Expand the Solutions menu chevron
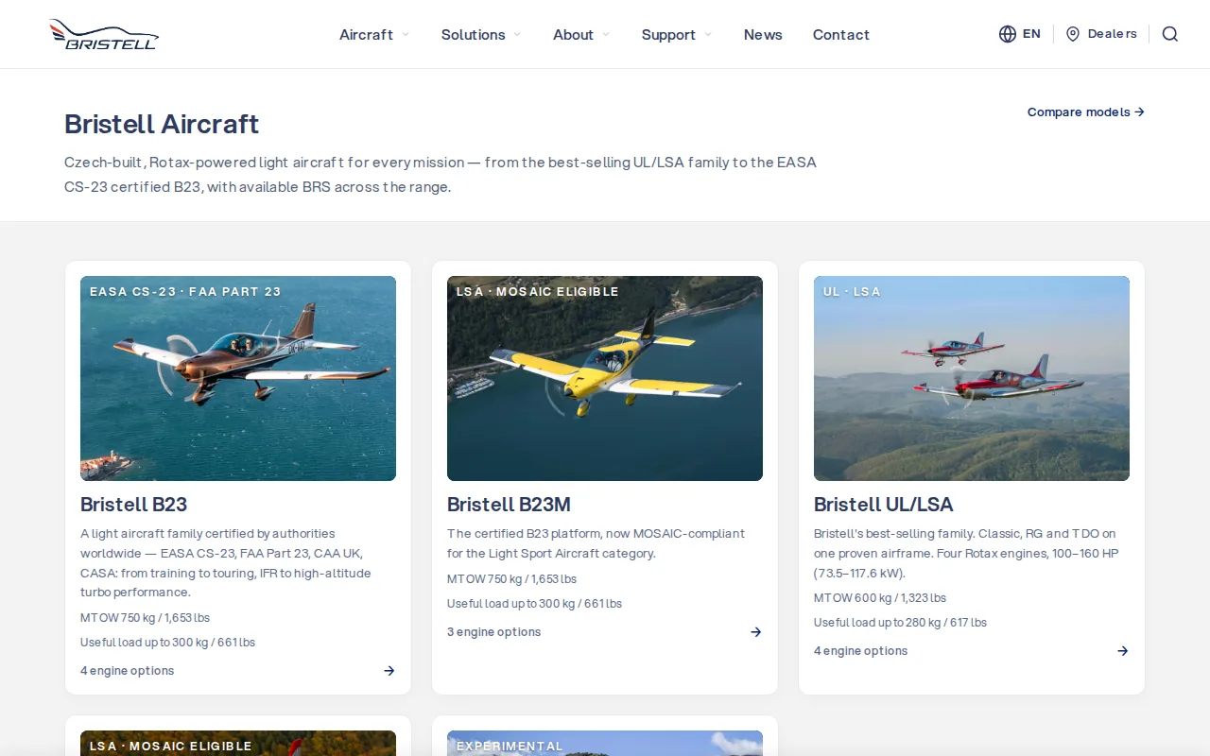The width and height of the screenshot is (1210, 756). point(517,35)
